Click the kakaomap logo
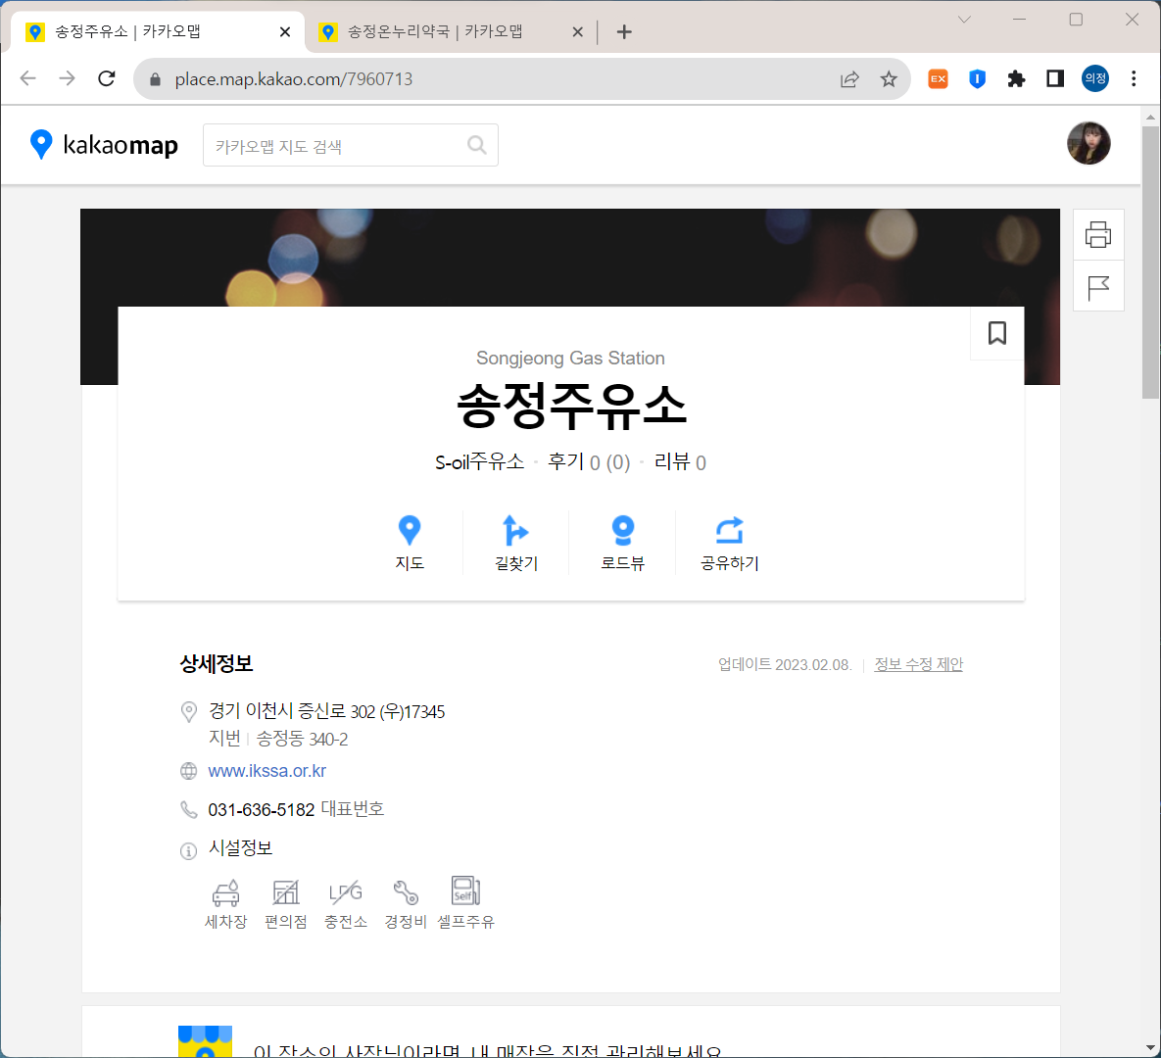 point(104,144)
